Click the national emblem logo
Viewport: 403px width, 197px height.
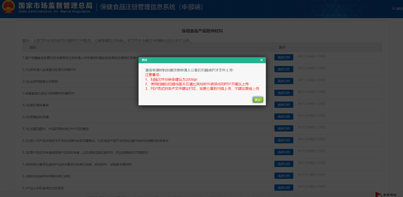click(9, 7)
